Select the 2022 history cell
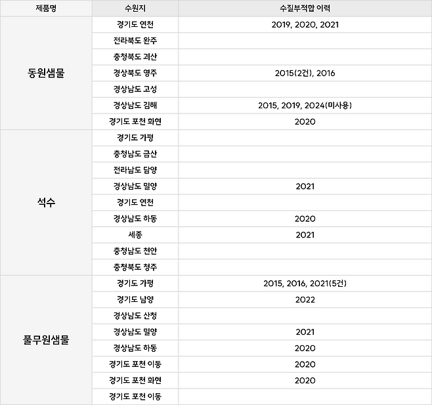This screenshot has height=405, width=432. pos(305,299)
